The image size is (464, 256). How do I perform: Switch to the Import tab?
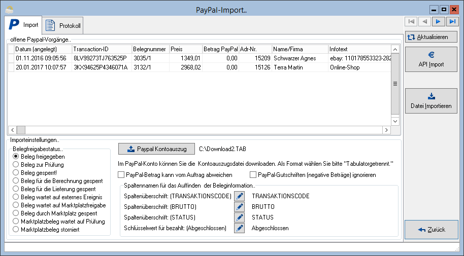coord(23,25)
